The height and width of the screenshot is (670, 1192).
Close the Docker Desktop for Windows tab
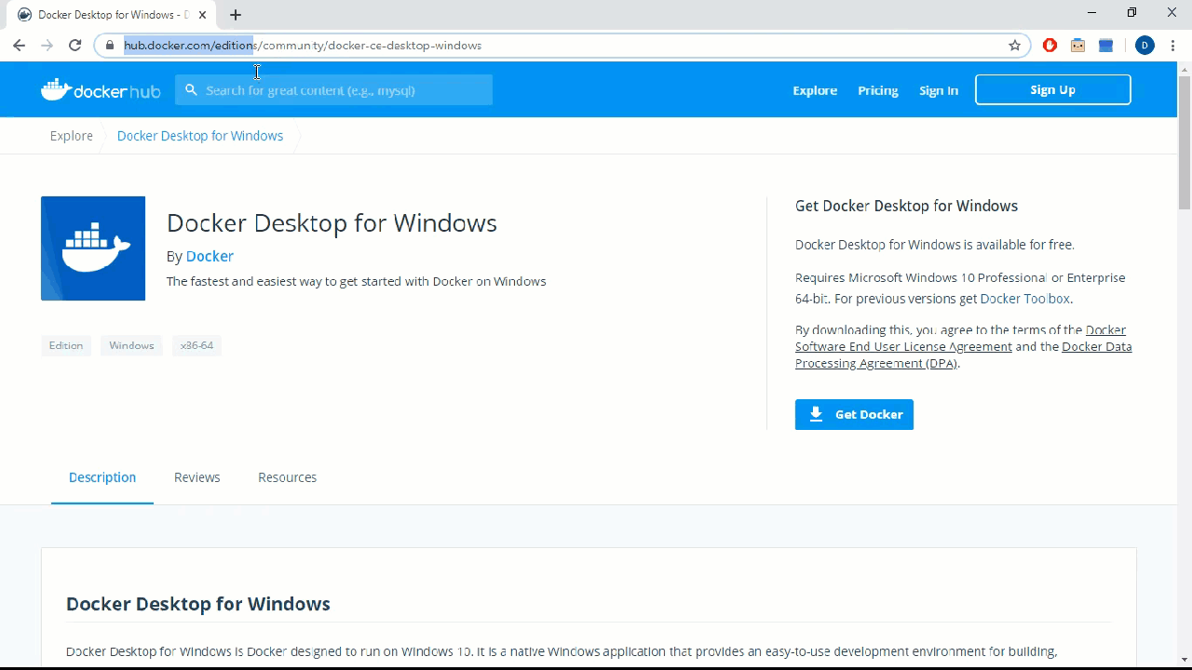(x=203, y=15)
